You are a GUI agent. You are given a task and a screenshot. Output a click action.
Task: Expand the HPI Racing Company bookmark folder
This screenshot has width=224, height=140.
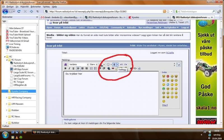click(x=7, y=98)
